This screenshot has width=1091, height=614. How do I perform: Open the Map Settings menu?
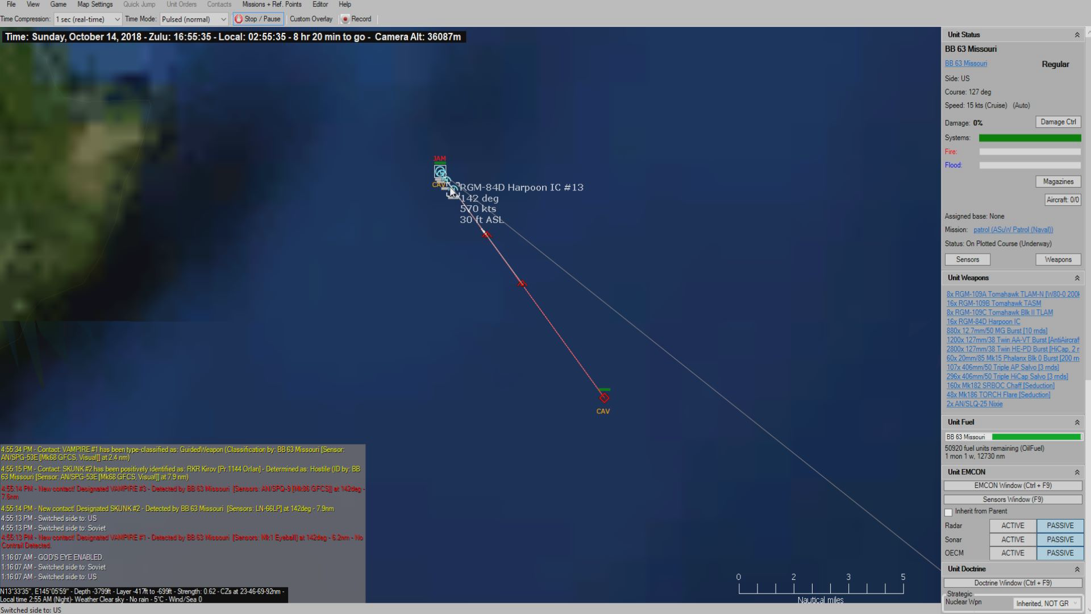click(95, 5)
